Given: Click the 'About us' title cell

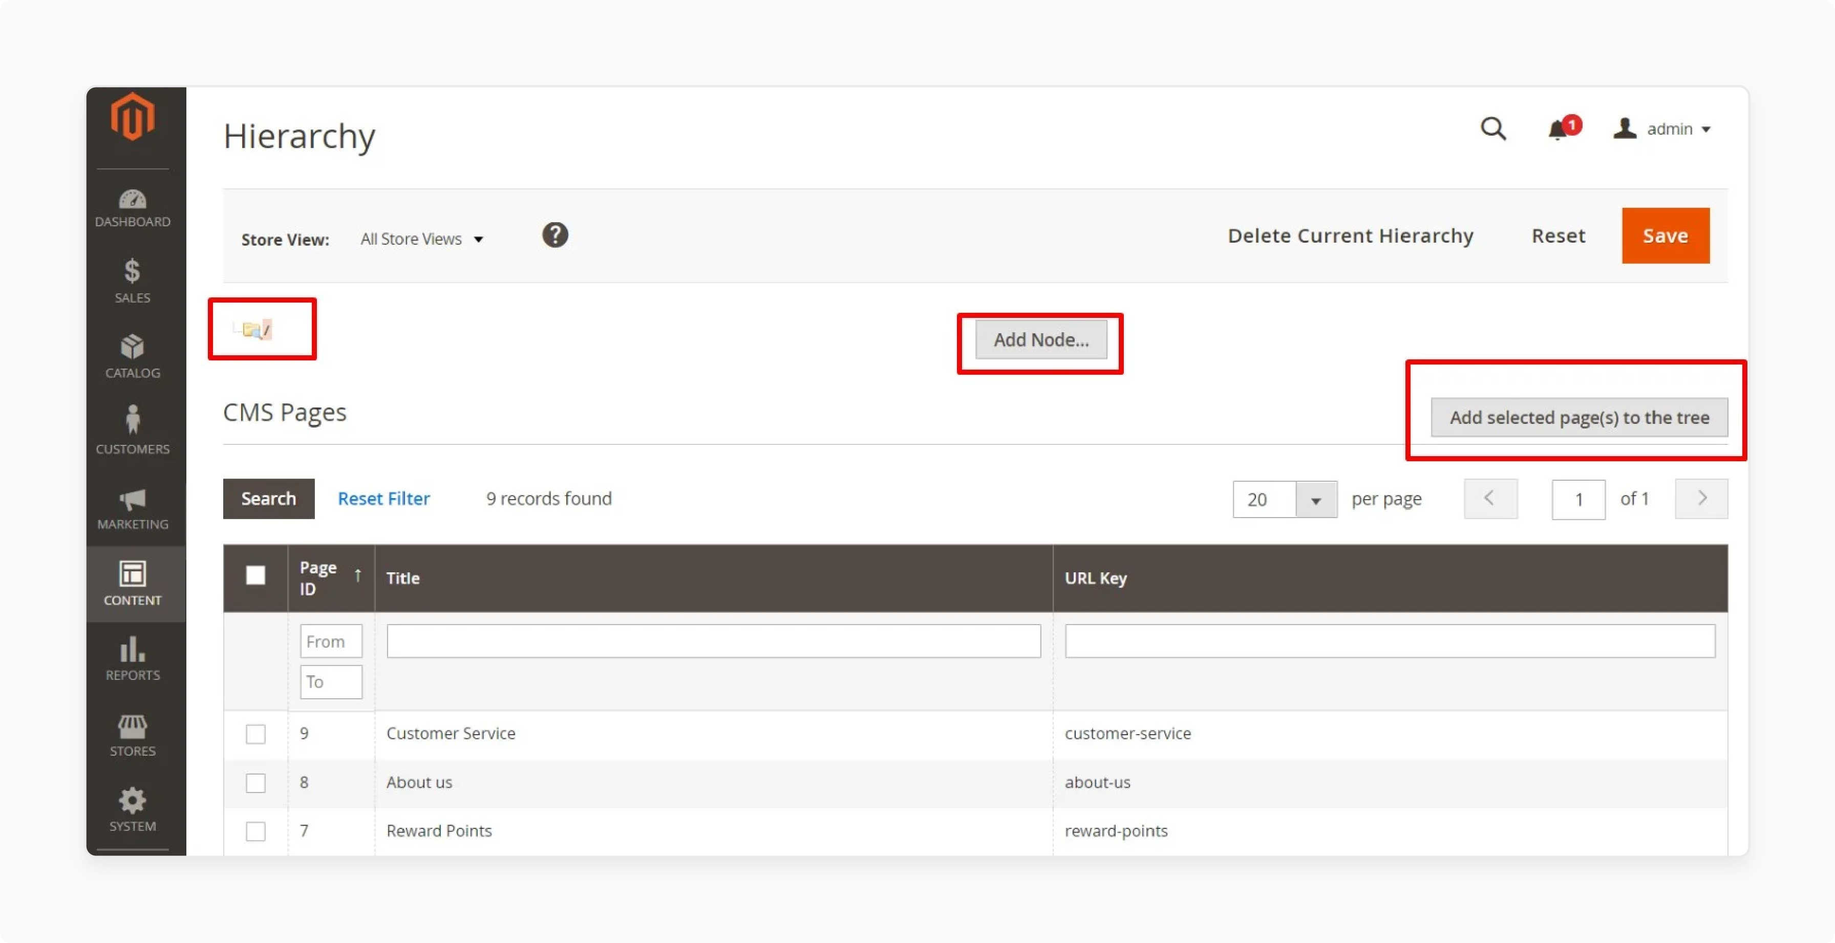Looking at the screenshot, I should click(419, 783).
